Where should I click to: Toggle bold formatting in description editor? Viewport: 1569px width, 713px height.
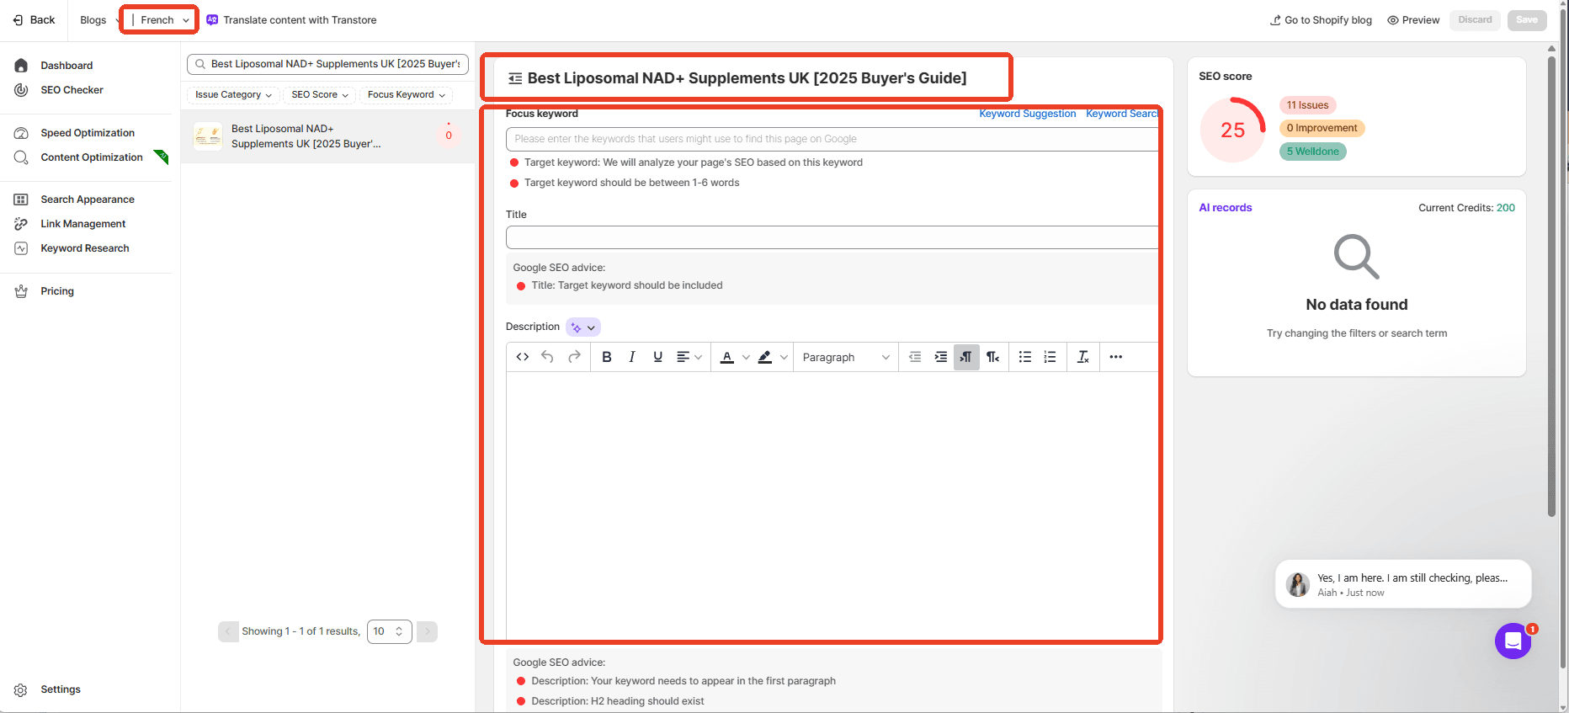click(606, 357)
